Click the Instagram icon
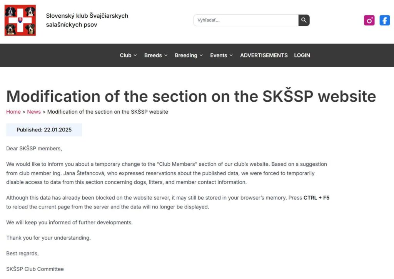 point(369,20)
